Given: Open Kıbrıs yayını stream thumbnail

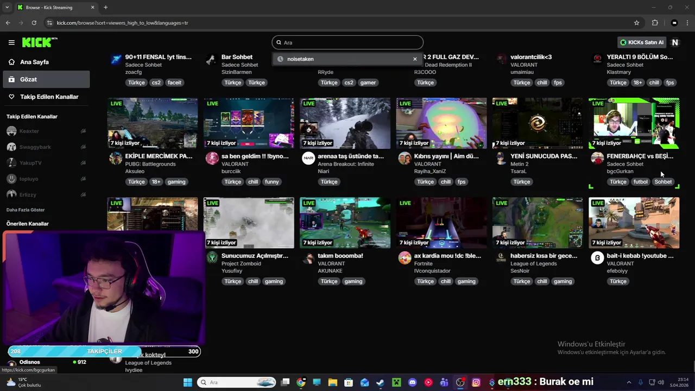Looking at the screenshot, I should pyautogui.click(x=441, y=123).
